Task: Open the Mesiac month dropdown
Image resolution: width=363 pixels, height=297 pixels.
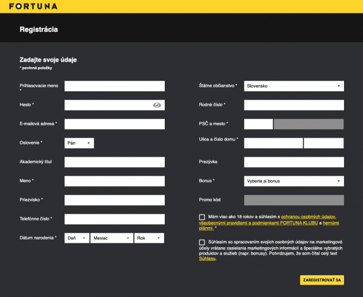Action: pos(112,238)
